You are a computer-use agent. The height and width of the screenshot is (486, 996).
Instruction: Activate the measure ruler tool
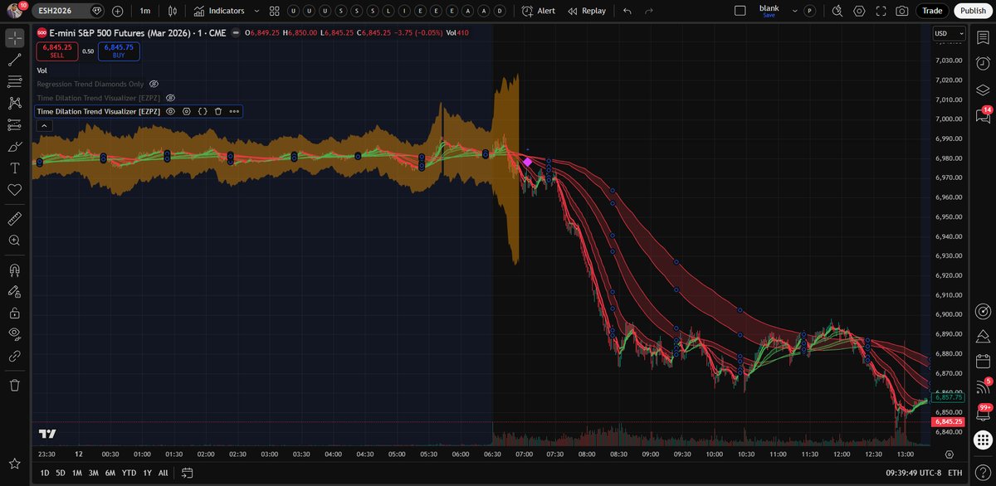13,218
